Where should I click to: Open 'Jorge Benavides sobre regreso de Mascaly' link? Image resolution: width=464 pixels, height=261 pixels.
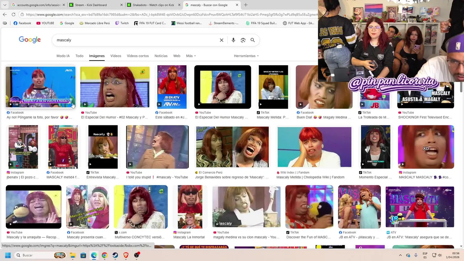pos(232,177)
